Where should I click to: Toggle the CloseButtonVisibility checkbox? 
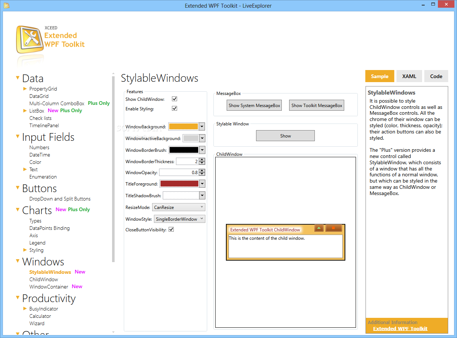coord(171,229)
